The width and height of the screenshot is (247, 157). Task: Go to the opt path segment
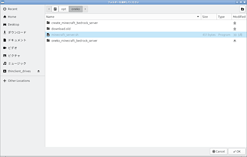pos(64,9)
